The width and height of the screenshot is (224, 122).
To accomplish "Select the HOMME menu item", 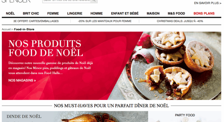I will pyautogui.click(x=96, y=13).
